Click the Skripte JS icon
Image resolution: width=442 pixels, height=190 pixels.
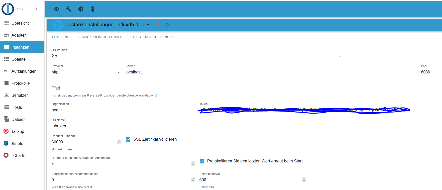pyautogui.click(x=6, y=143)
